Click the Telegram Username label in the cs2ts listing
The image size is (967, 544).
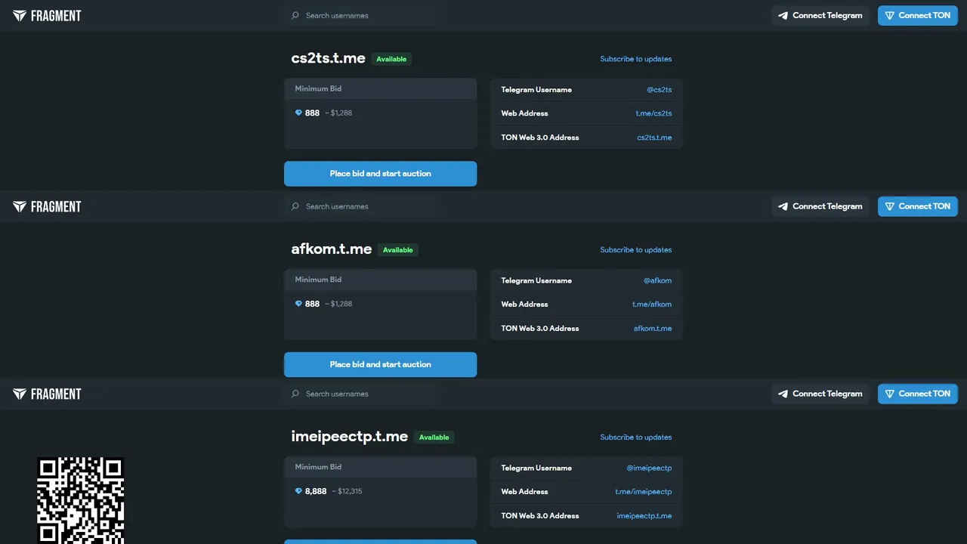[536, 90]
